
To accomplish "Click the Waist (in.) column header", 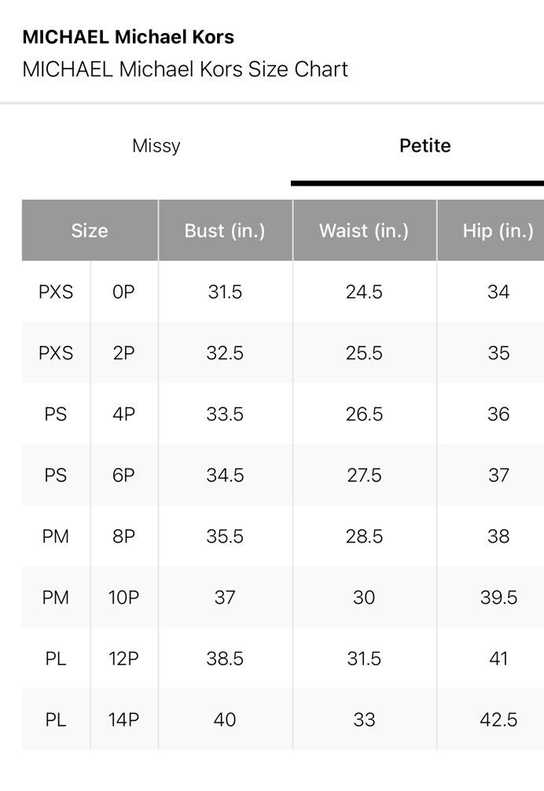I will [x=364, y=231].
